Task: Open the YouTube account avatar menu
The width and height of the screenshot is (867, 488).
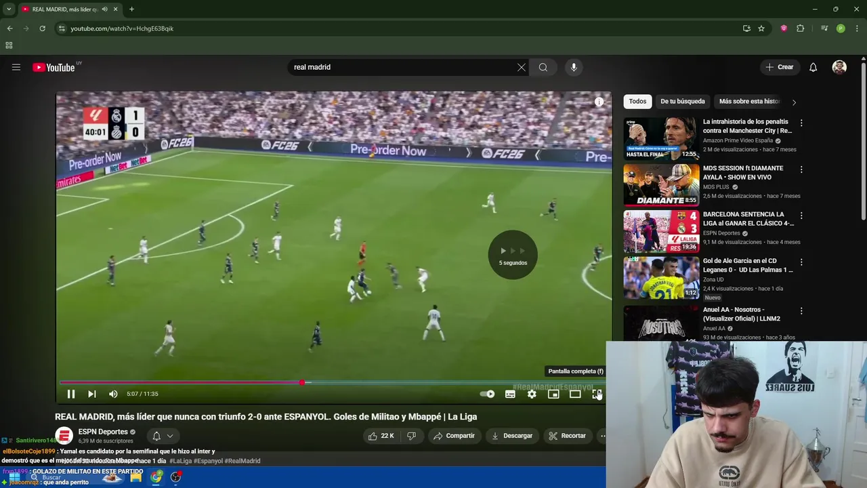Action: coord(839,67)
